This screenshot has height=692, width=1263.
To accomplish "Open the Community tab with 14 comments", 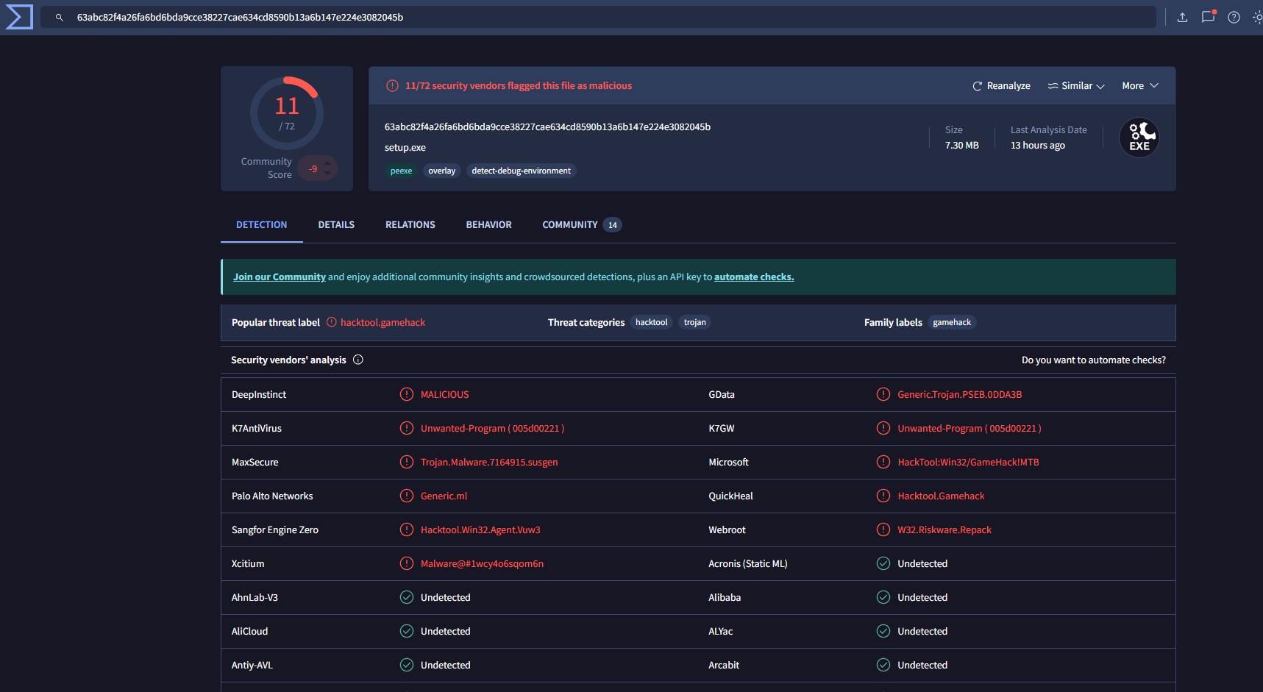I will point(582,225).
